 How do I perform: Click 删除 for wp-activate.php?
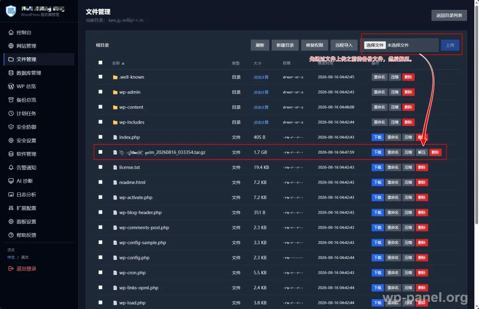[x=421, y=198]
